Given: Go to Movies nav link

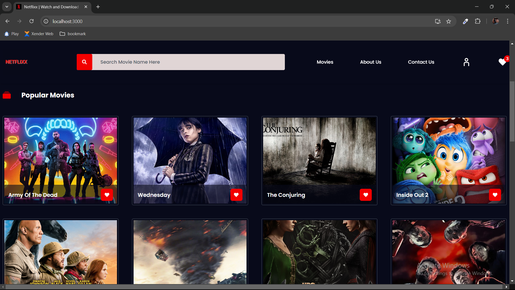Looking at the screenshot, I should tap(325, 62).
